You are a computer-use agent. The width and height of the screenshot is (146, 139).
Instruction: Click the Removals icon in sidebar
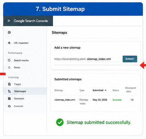click(x=9, y=99)
